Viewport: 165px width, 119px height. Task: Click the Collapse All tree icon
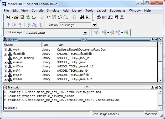coord(88,17)
